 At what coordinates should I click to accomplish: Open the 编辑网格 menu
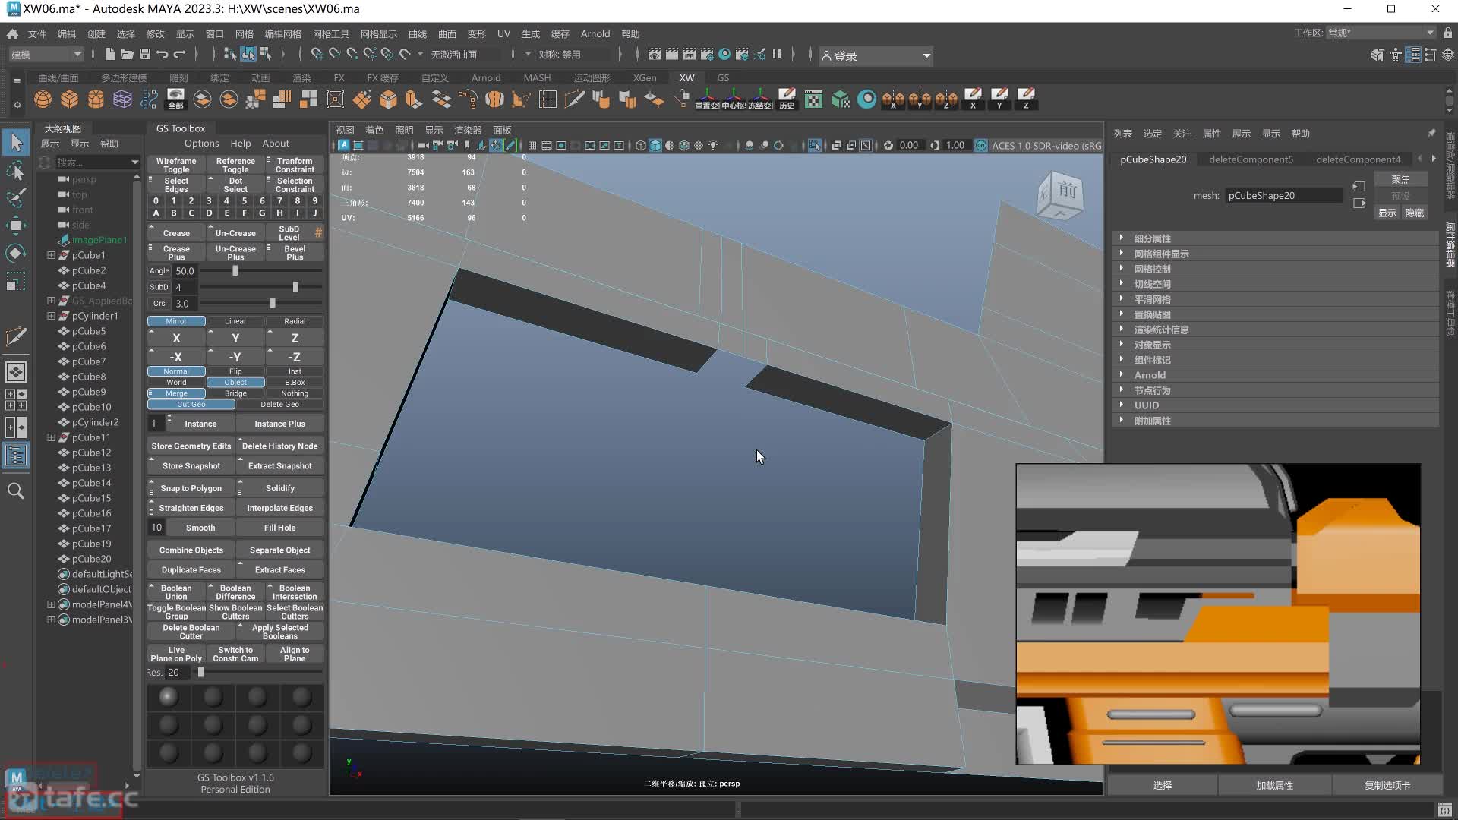pyautogui.click(x=282, y=34)
